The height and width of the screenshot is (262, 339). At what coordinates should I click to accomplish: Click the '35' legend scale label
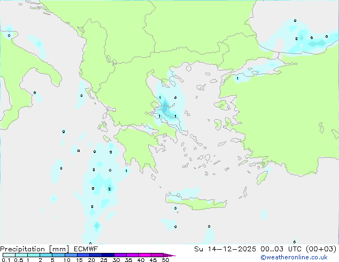pos(128,260)
